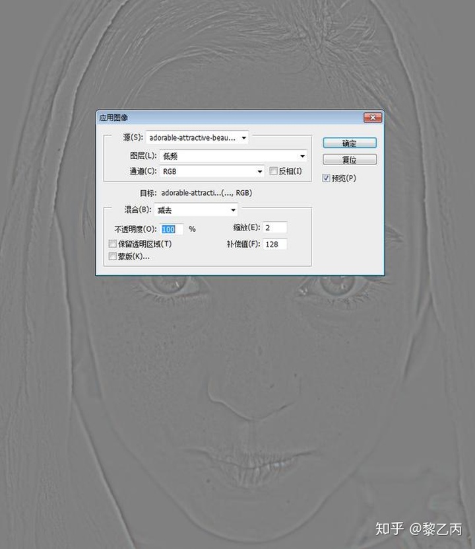Click the 补偿值(F) offset field
This screenshot has width=475, height=549.
pyautogui.click(x=275, y=244)
